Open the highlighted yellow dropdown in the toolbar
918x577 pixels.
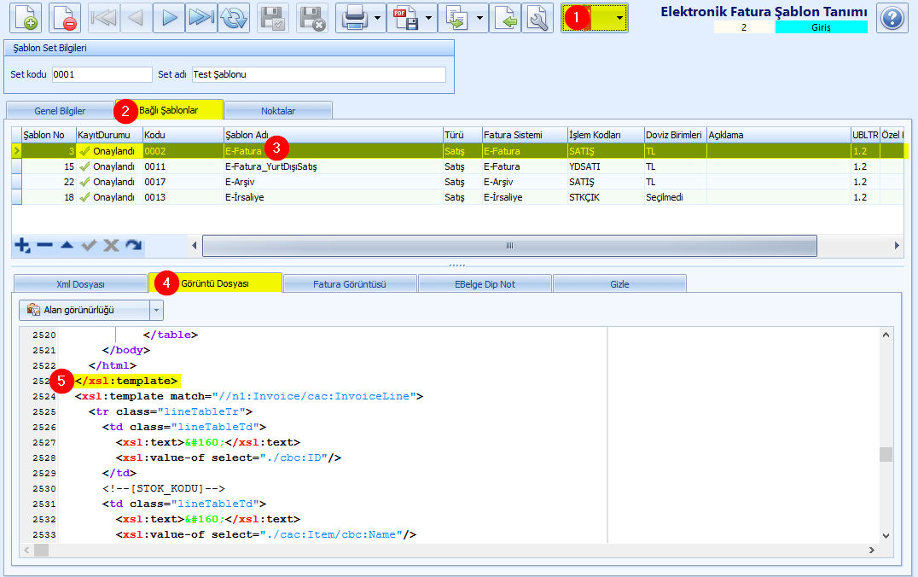pos(619,18)
